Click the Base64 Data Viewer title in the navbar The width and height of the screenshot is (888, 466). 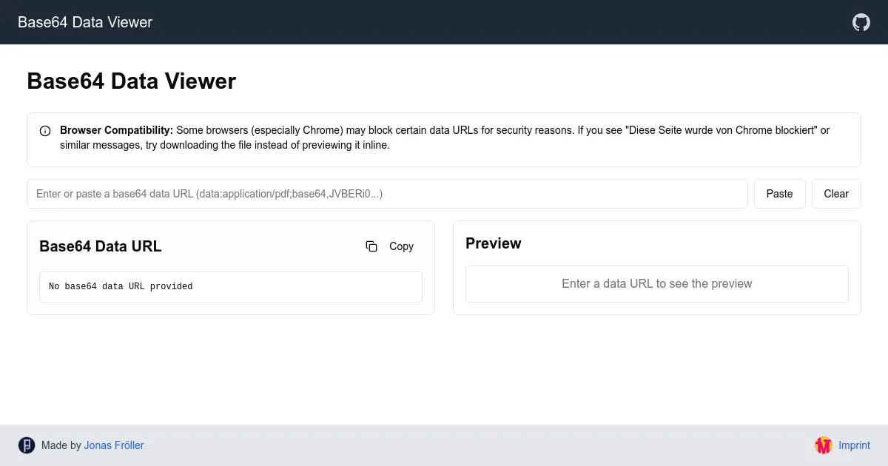(x=85, y=22)
